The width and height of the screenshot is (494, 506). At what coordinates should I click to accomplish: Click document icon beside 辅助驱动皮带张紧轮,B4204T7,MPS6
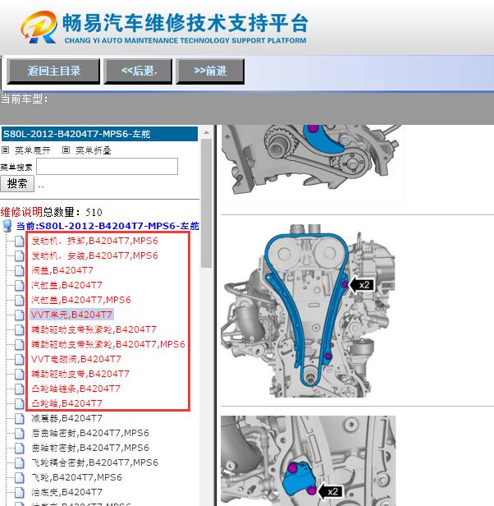[x=20, y=345]
